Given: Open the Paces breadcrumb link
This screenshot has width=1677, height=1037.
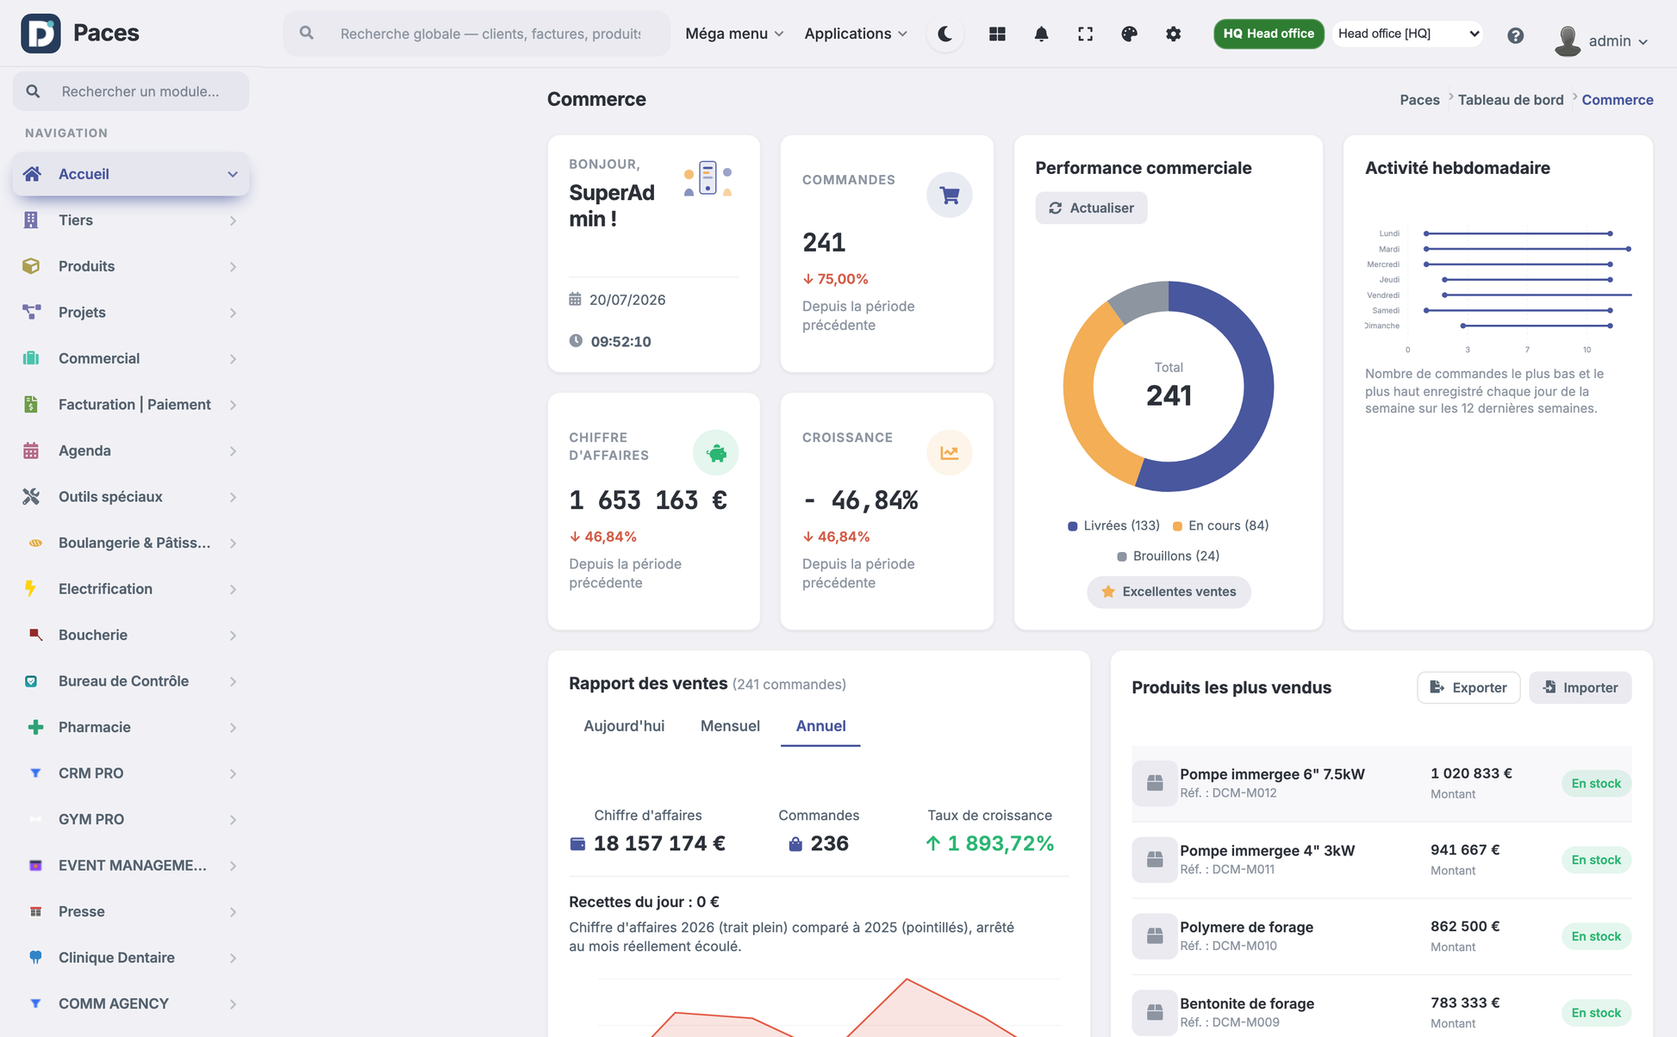Looking at the screenshot, I should tap(1419, 100).
